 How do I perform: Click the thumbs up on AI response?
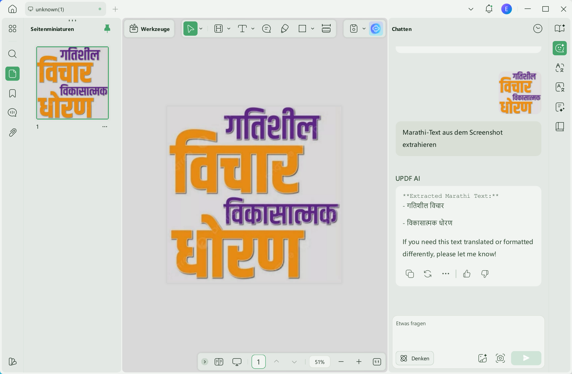coord(467,274)
